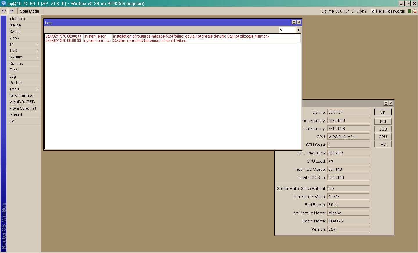The image size is (418, 253).
Task: Click Architecture Name field mipsbe
Action: click(349, 213)
